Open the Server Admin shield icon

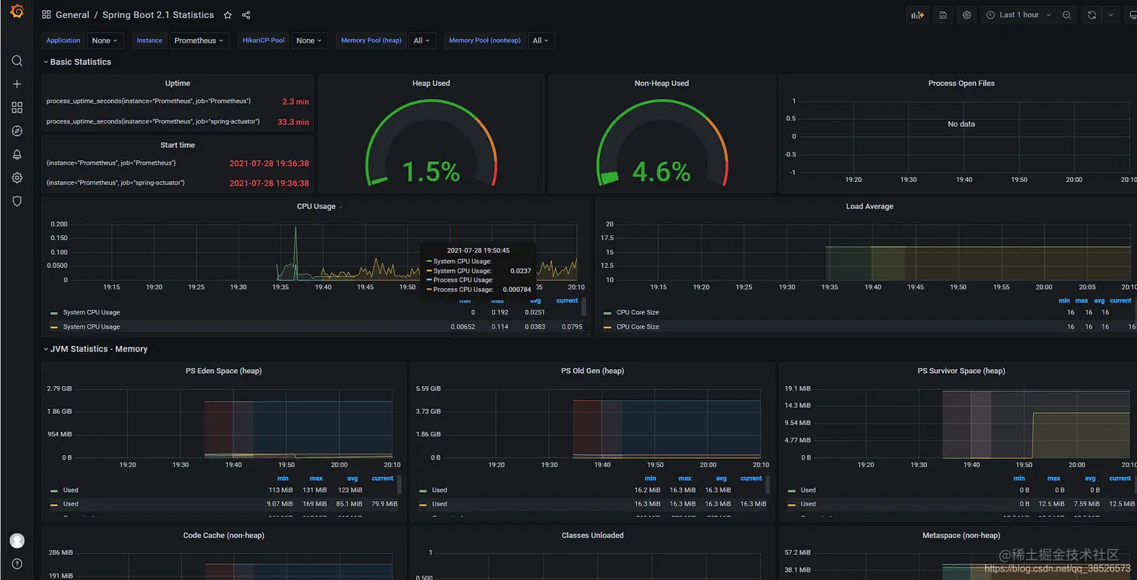17,201
